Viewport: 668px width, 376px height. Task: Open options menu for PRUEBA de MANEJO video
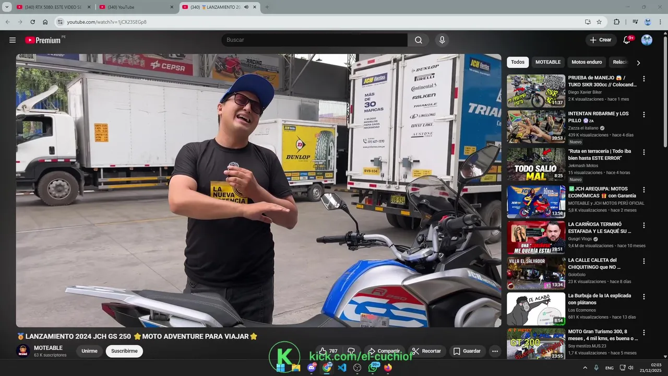tap(643, 79)
